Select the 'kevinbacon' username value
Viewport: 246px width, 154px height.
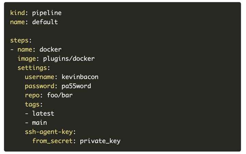tap(80, 77)
